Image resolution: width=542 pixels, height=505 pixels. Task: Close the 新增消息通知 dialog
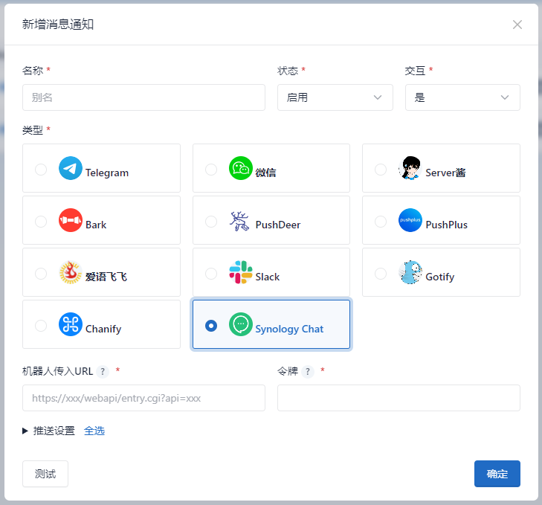pyautogui.click(x=517, y=25)
